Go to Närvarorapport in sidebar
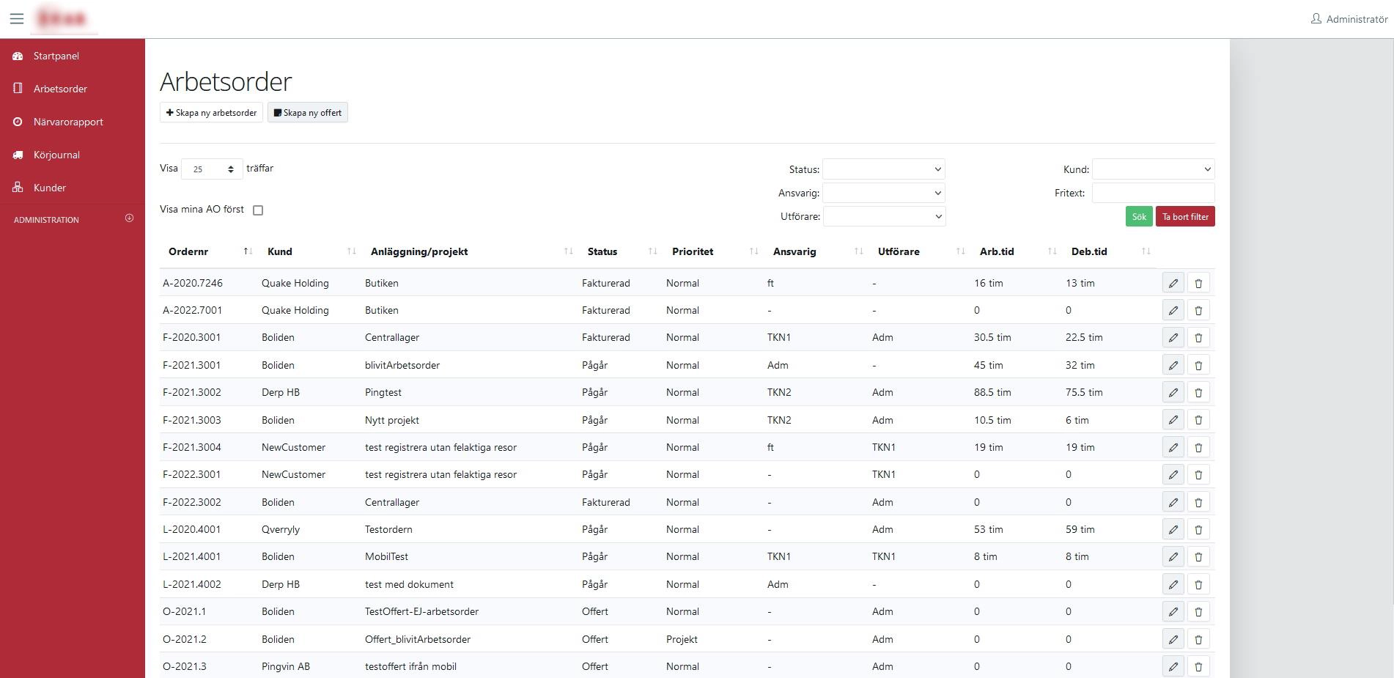The image size is (1394, 678). pyautogui.click(x=68, y=122)
